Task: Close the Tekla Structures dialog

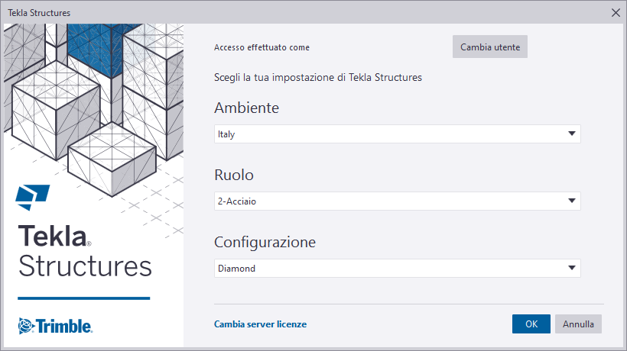Action: click(x=616, y=13)
